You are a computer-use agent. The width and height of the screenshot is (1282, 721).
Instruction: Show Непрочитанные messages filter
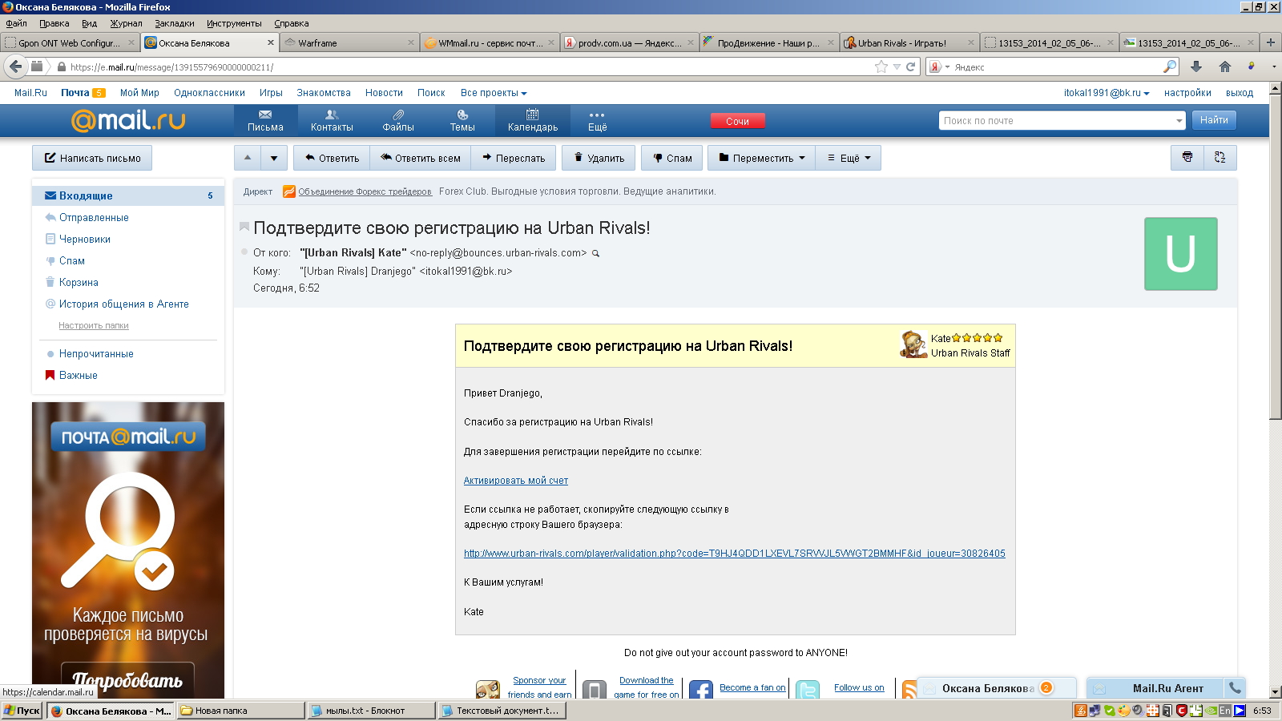tap(96, 353)
